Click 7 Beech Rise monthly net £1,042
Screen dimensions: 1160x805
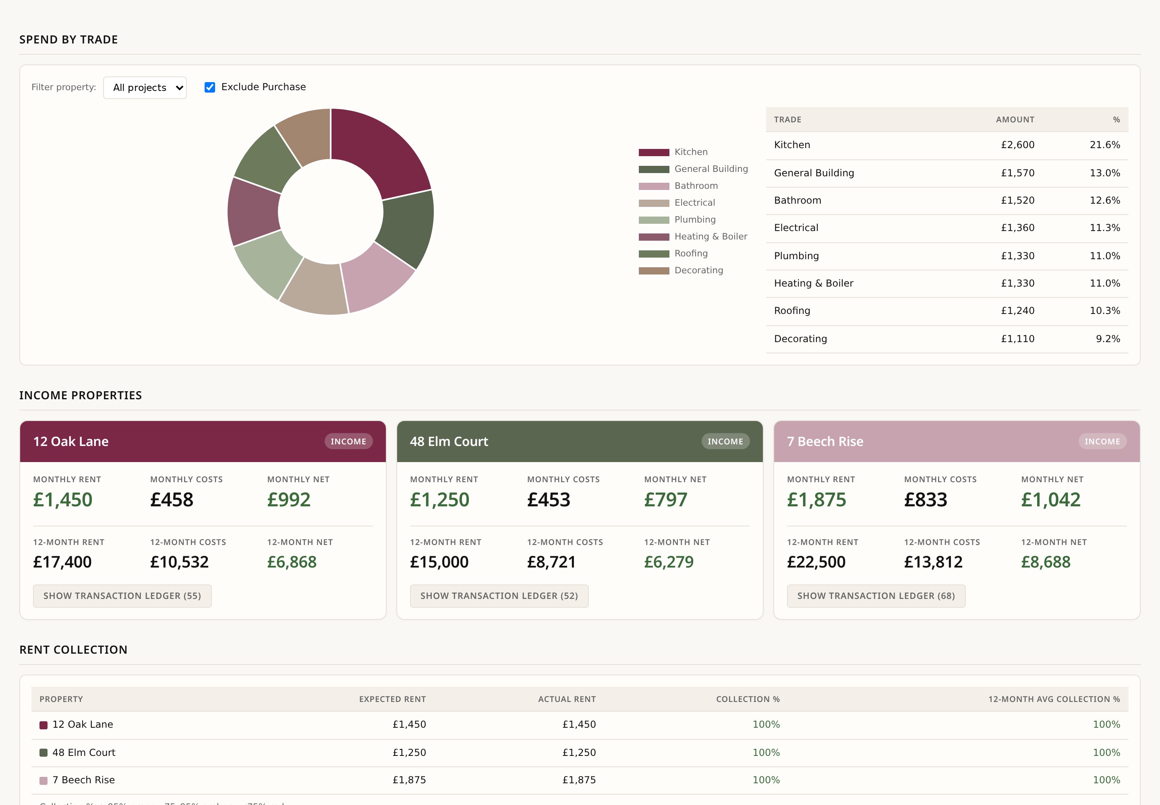1050,500
